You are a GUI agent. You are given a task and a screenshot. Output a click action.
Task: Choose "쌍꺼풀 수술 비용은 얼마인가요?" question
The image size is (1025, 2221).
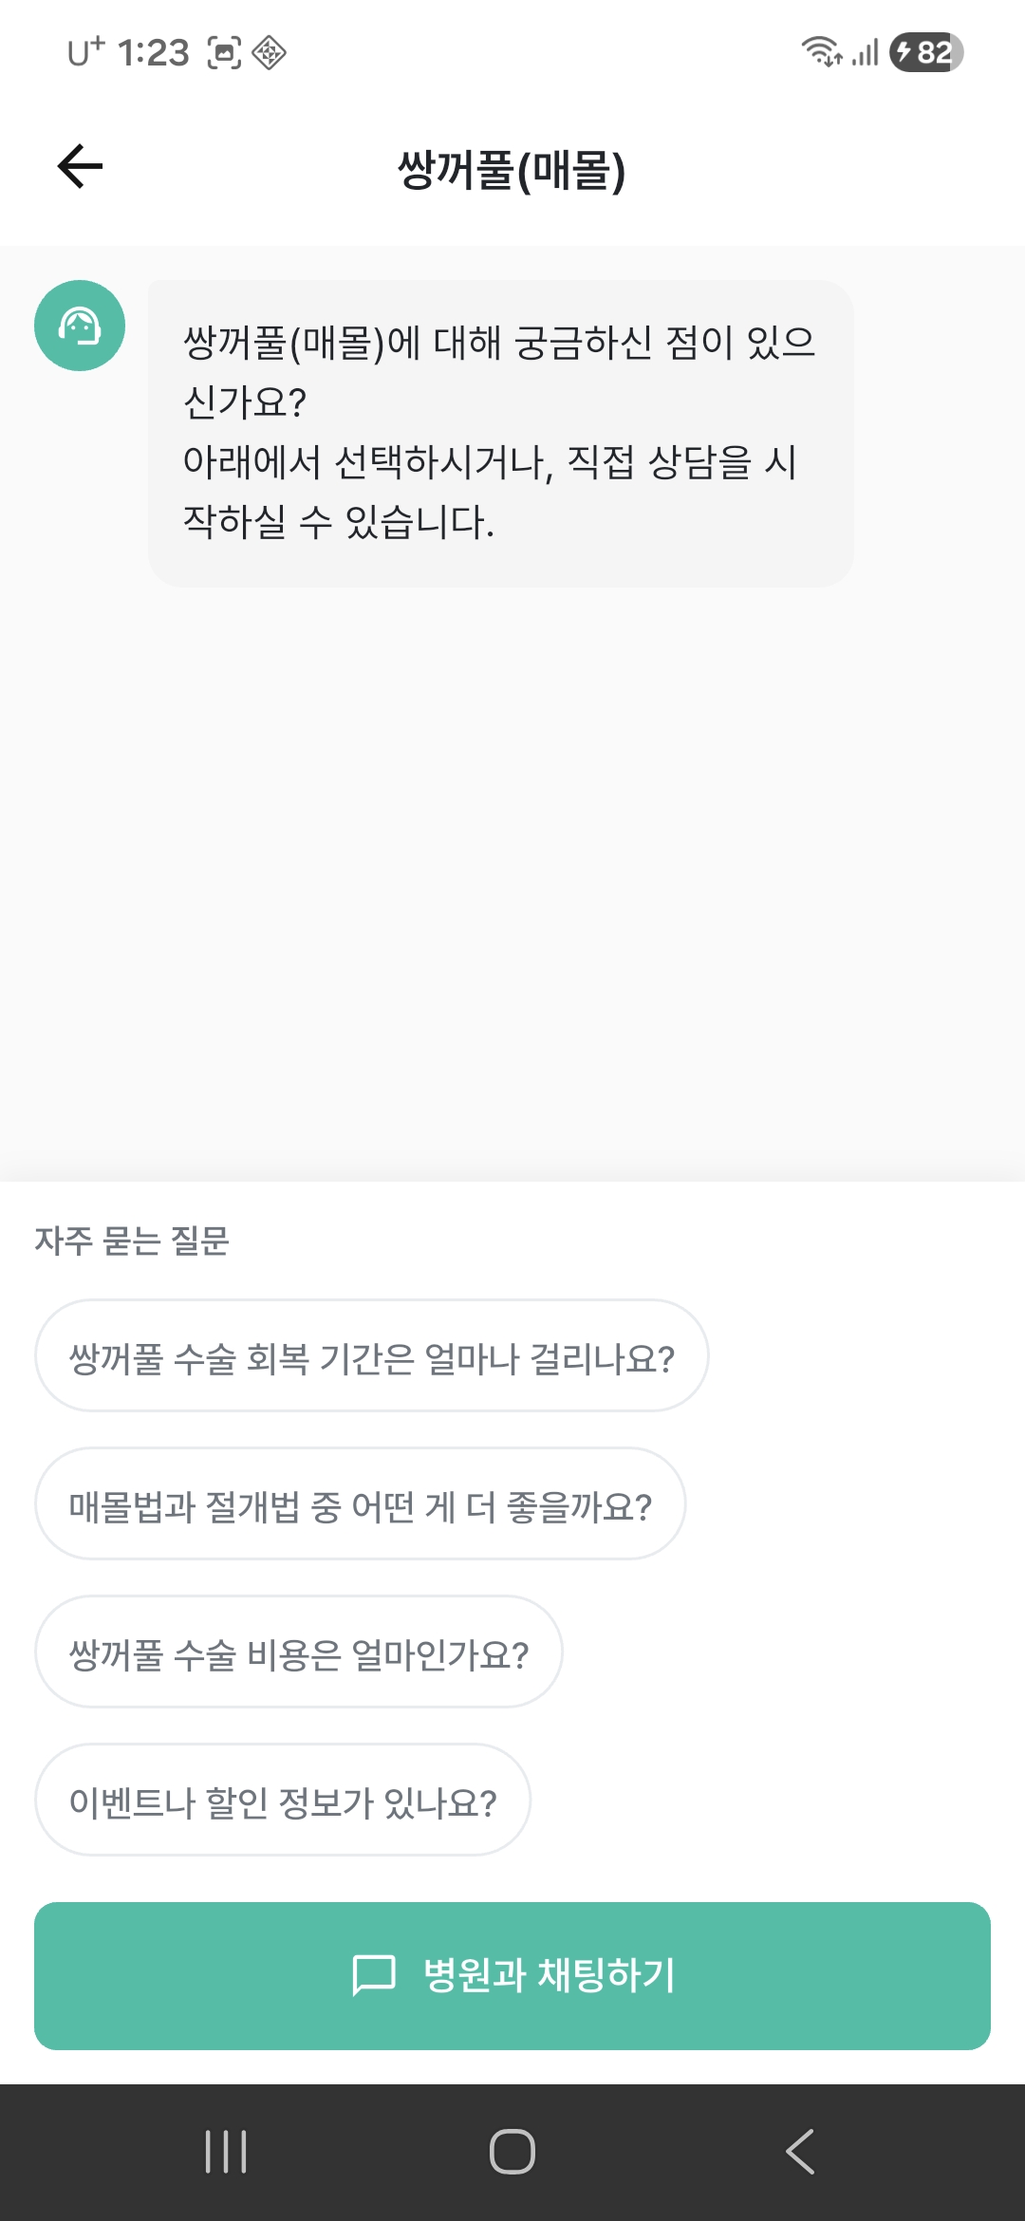[x=298, y=1652]
